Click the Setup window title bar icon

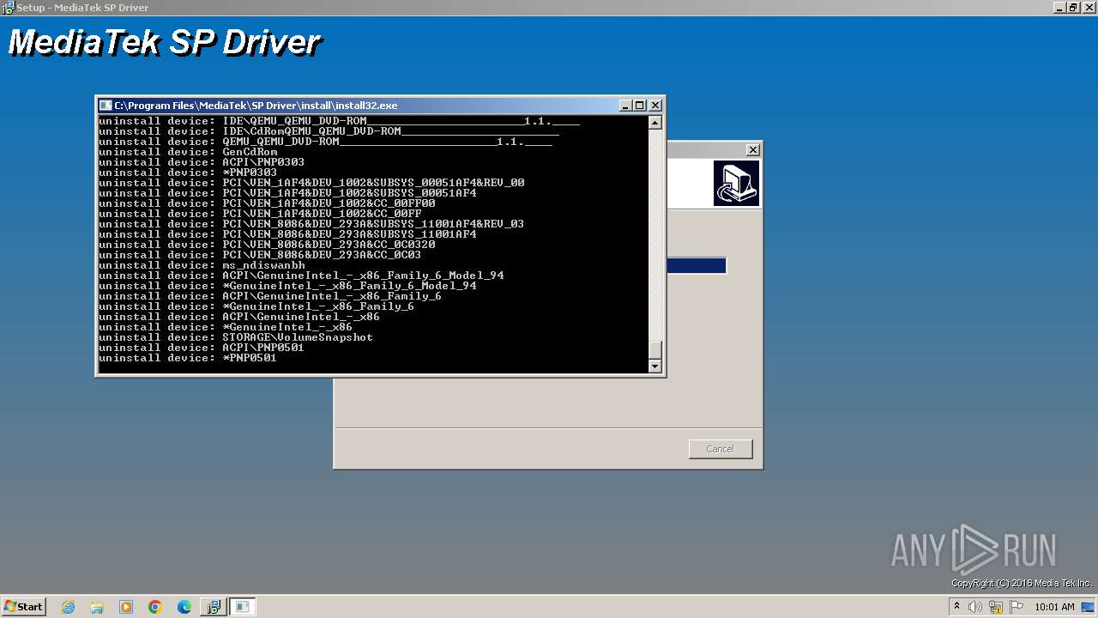coord(8,7)
